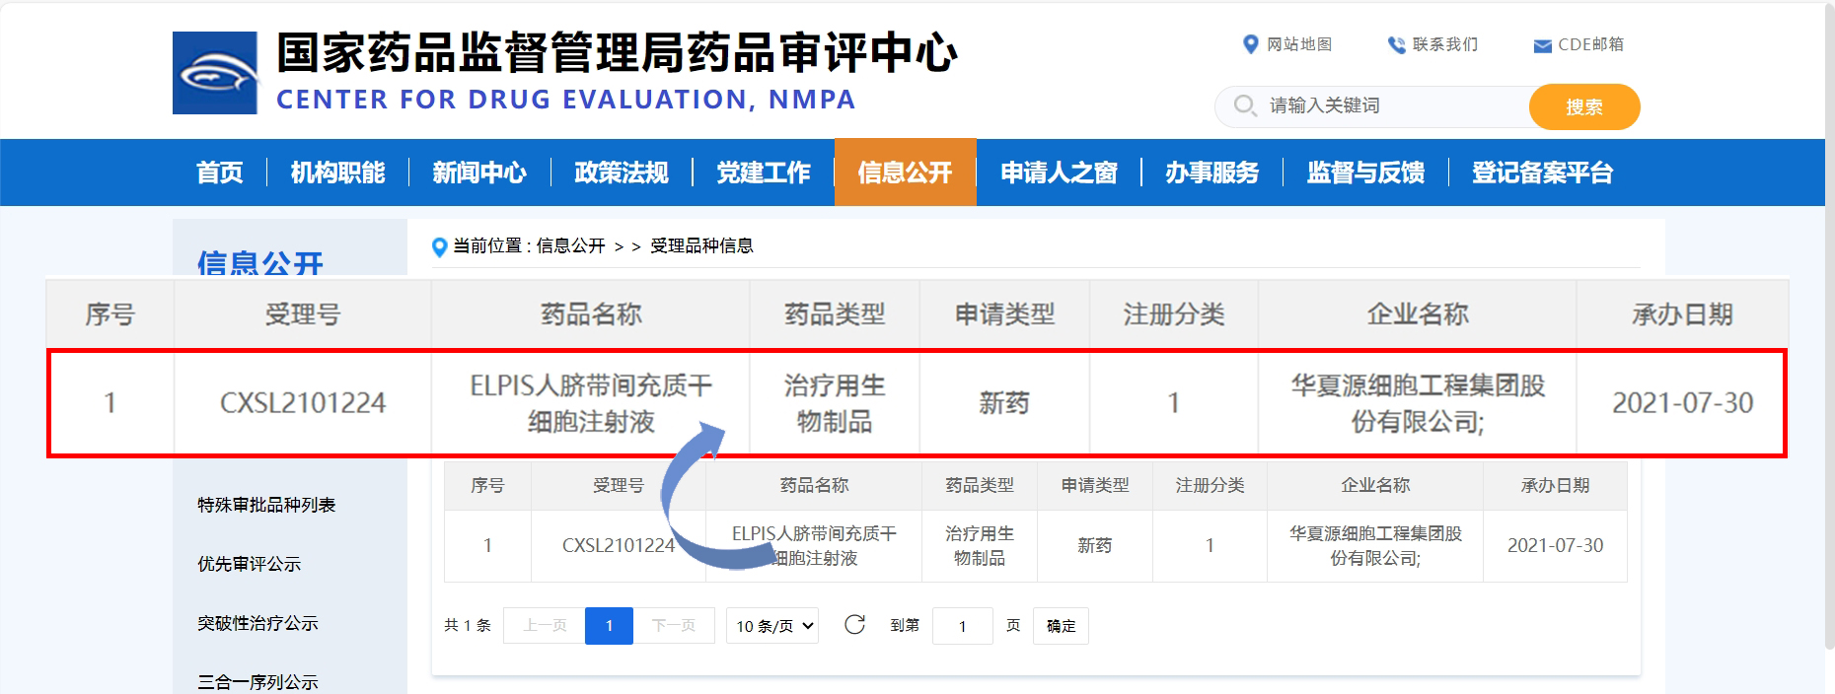This screenshot has width=1835, height=694.
Task: Select the 信息公开 menu tab
Action: pyautogui.click(x=906, y=173)
